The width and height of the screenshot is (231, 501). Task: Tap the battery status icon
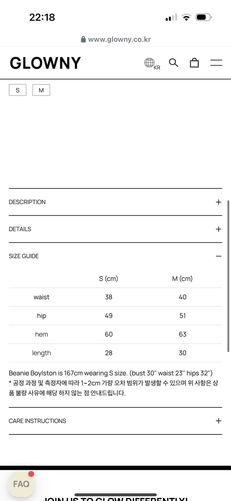pos(204,17)
